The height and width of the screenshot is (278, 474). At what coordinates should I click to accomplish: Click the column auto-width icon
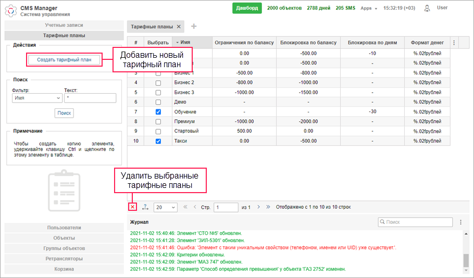click(x=145, y=207)
